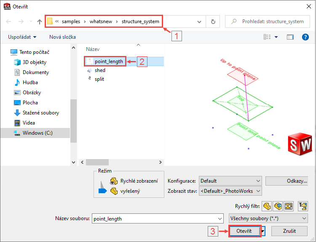Image resolution: width=316 pixels, height=242 pixels.
Task: Click the navigation pane scroll-down arrow
Action: click(73, 162)
